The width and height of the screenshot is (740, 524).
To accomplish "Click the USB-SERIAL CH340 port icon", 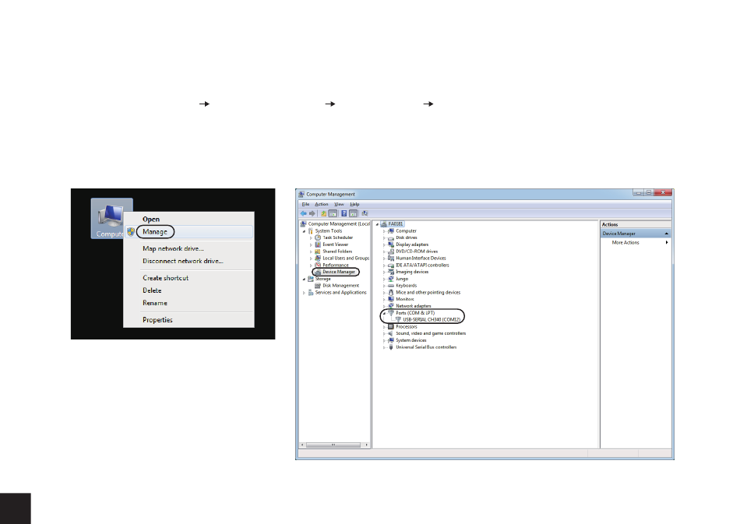I will (398, 320).
